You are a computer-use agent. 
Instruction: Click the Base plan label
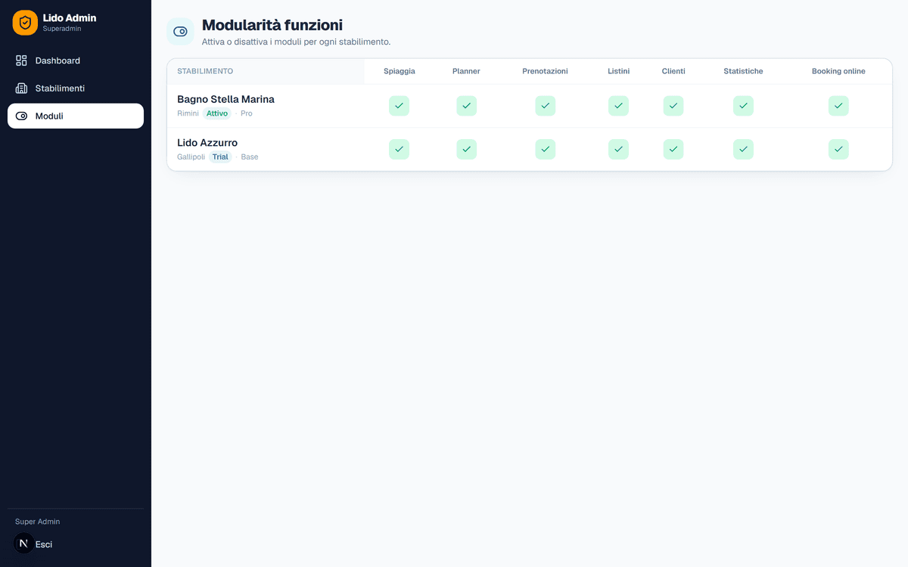[250, 156]
